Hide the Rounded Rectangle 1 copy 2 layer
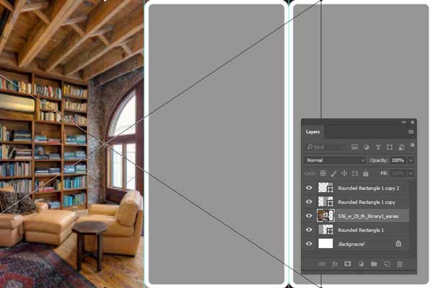Image resolution: width=433 pixels, height=288 pixels. click(x=309, y=188)
